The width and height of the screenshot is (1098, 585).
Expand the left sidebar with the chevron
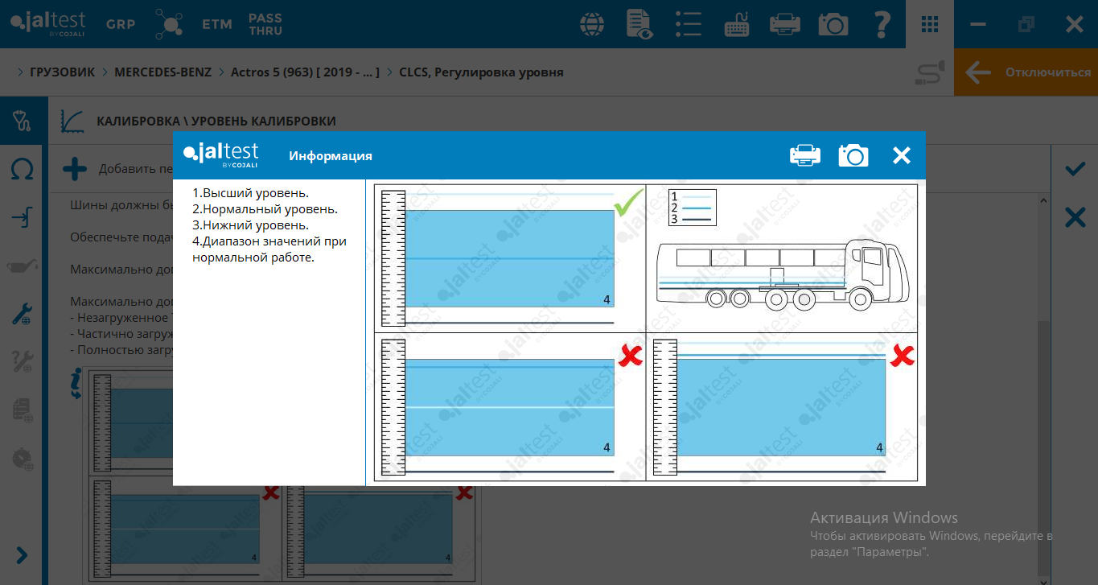click(x=22, y=555)
